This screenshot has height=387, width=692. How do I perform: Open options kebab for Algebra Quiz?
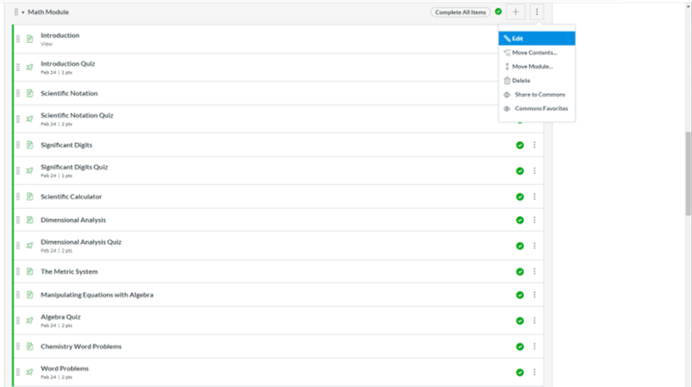pyautogui.click(x=534, y=320)
